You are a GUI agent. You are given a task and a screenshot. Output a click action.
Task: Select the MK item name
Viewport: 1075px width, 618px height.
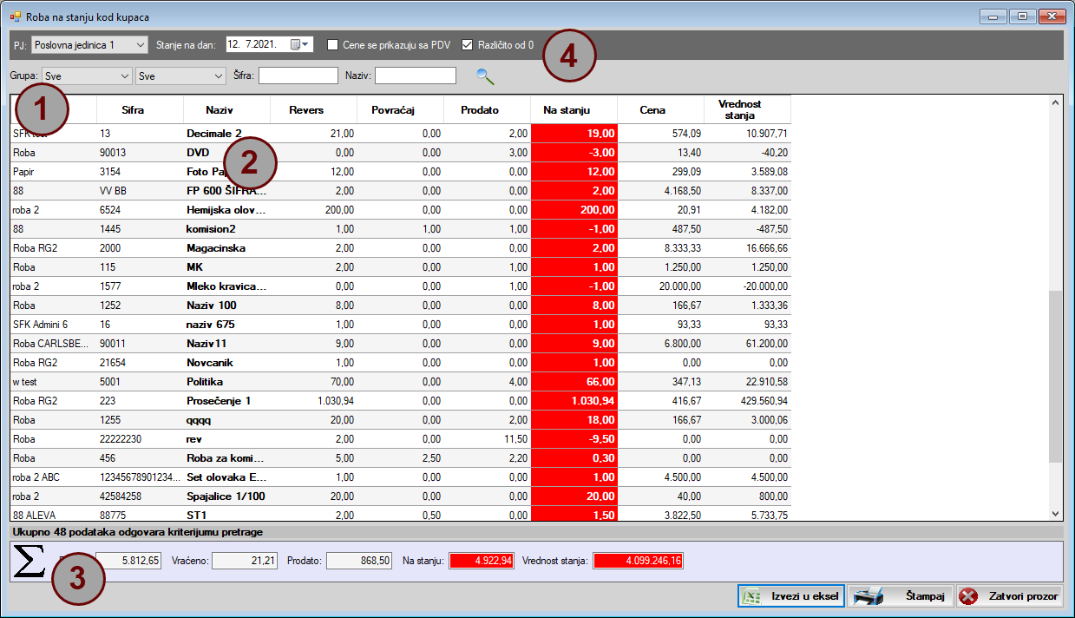pyautogui.click(x=194, y=267)
